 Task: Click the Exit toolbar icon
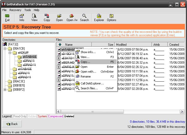[7, 18]
